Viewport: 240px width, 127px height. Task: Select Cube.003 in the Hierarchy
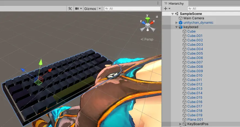click(195, 45)
